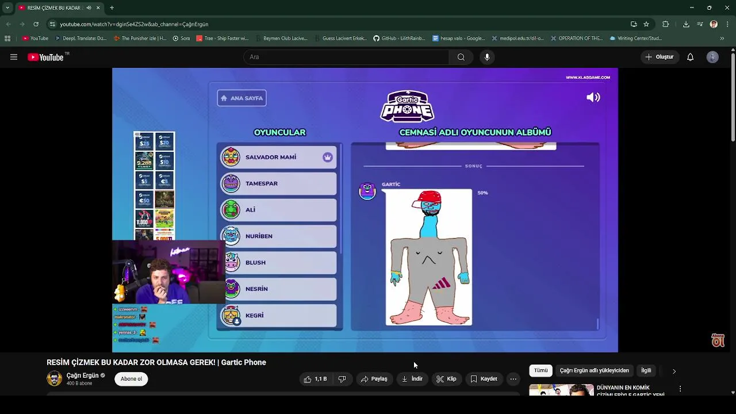Viewport: 736px width, 414px height.
Task: Mute the Gartic Phone speaker icon
Action: click(593, 97)
